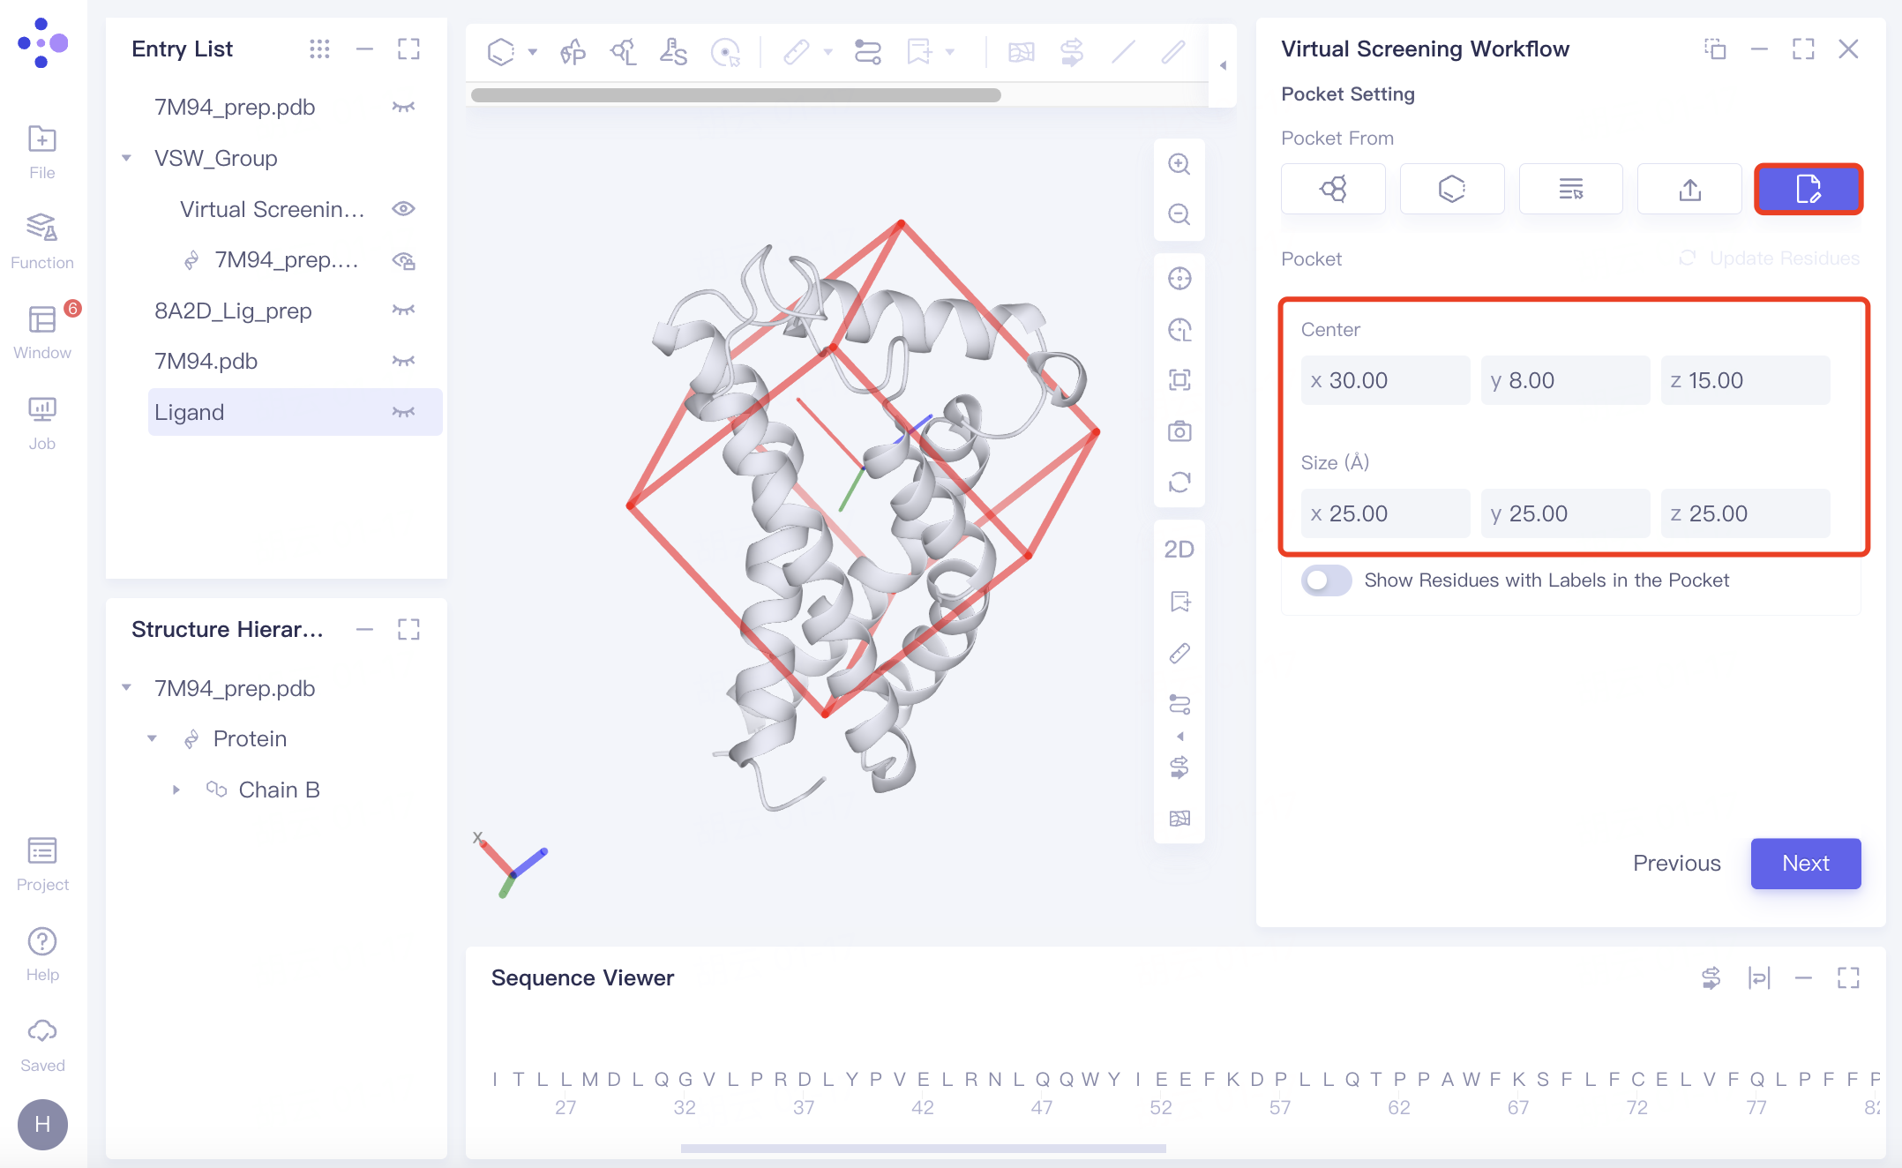Click the workflow panel pop-out copy icon

click(x=1715, y=49)
